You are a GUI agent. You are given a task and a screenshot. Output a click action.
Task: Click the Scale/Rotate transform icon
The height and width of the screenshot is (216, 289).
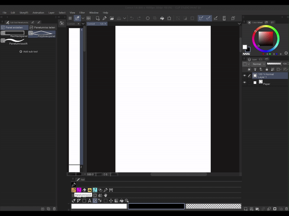pos(169,18)
